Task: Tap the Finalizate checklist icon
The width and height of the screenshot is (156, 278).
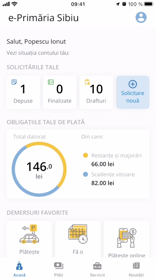Action: tap(51, 82)
